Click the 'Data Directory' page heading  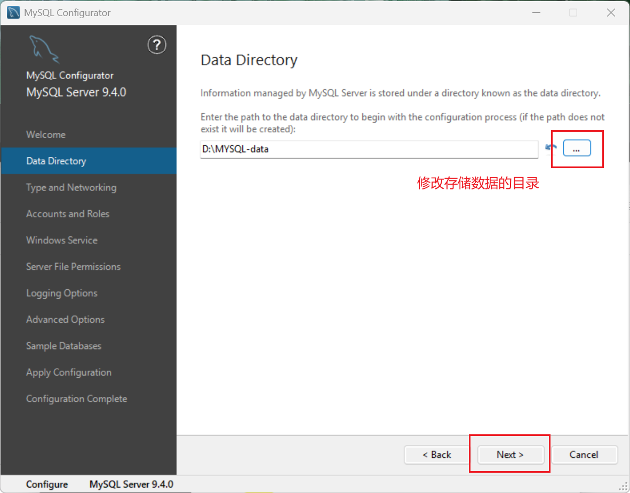249,60
